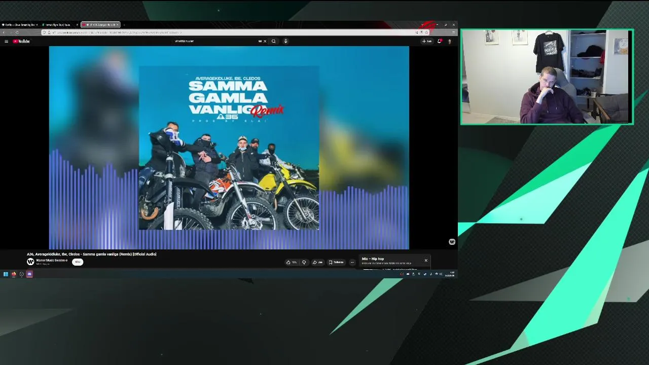
Task: Reload the page in the browser
Action: point(17,32)
